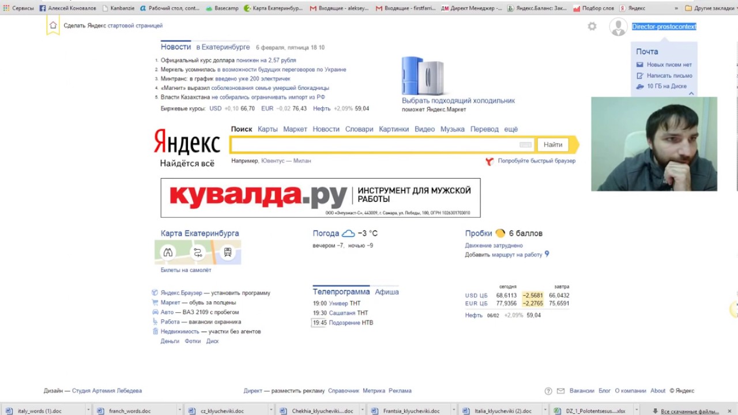
Task: Click the home icon for start page
Action: pos(53,25)
